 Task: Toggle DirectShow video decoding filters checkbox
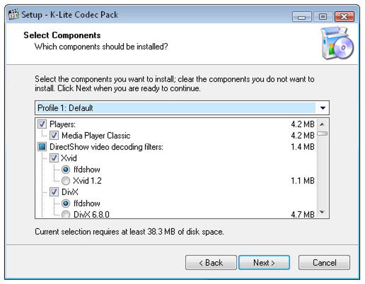(x=42, y=147)
